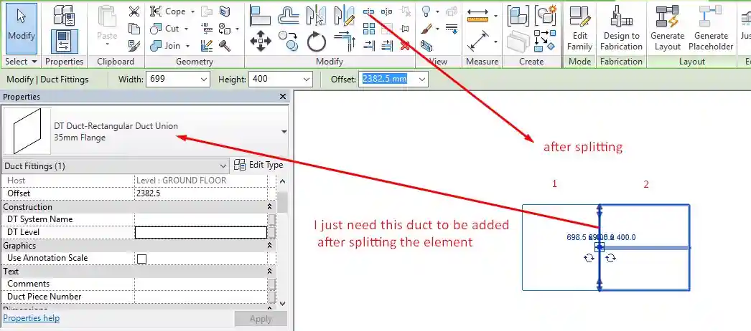751x331 pixels.
Task: Click the red X Delete icon
Action: [405, 45]
